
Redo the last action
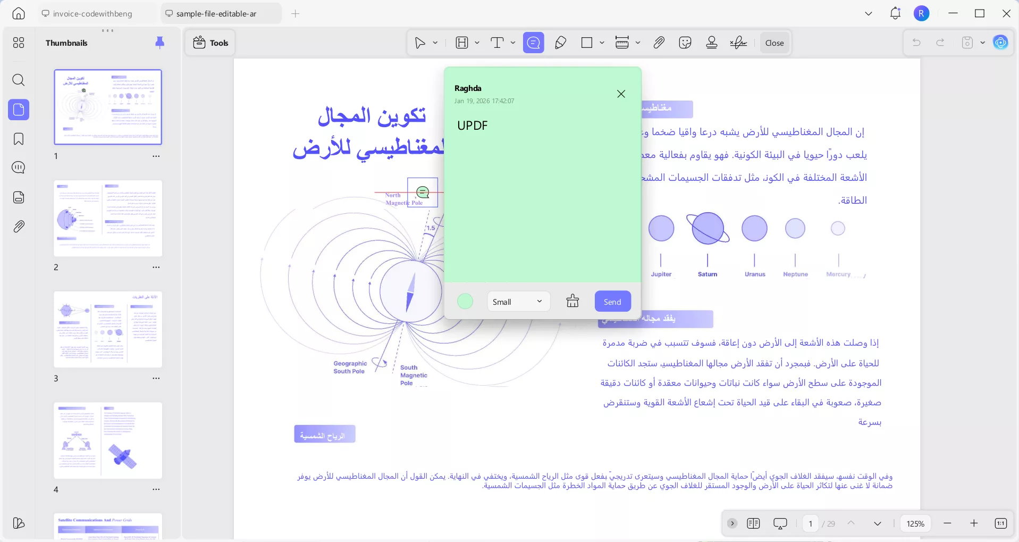940,43
